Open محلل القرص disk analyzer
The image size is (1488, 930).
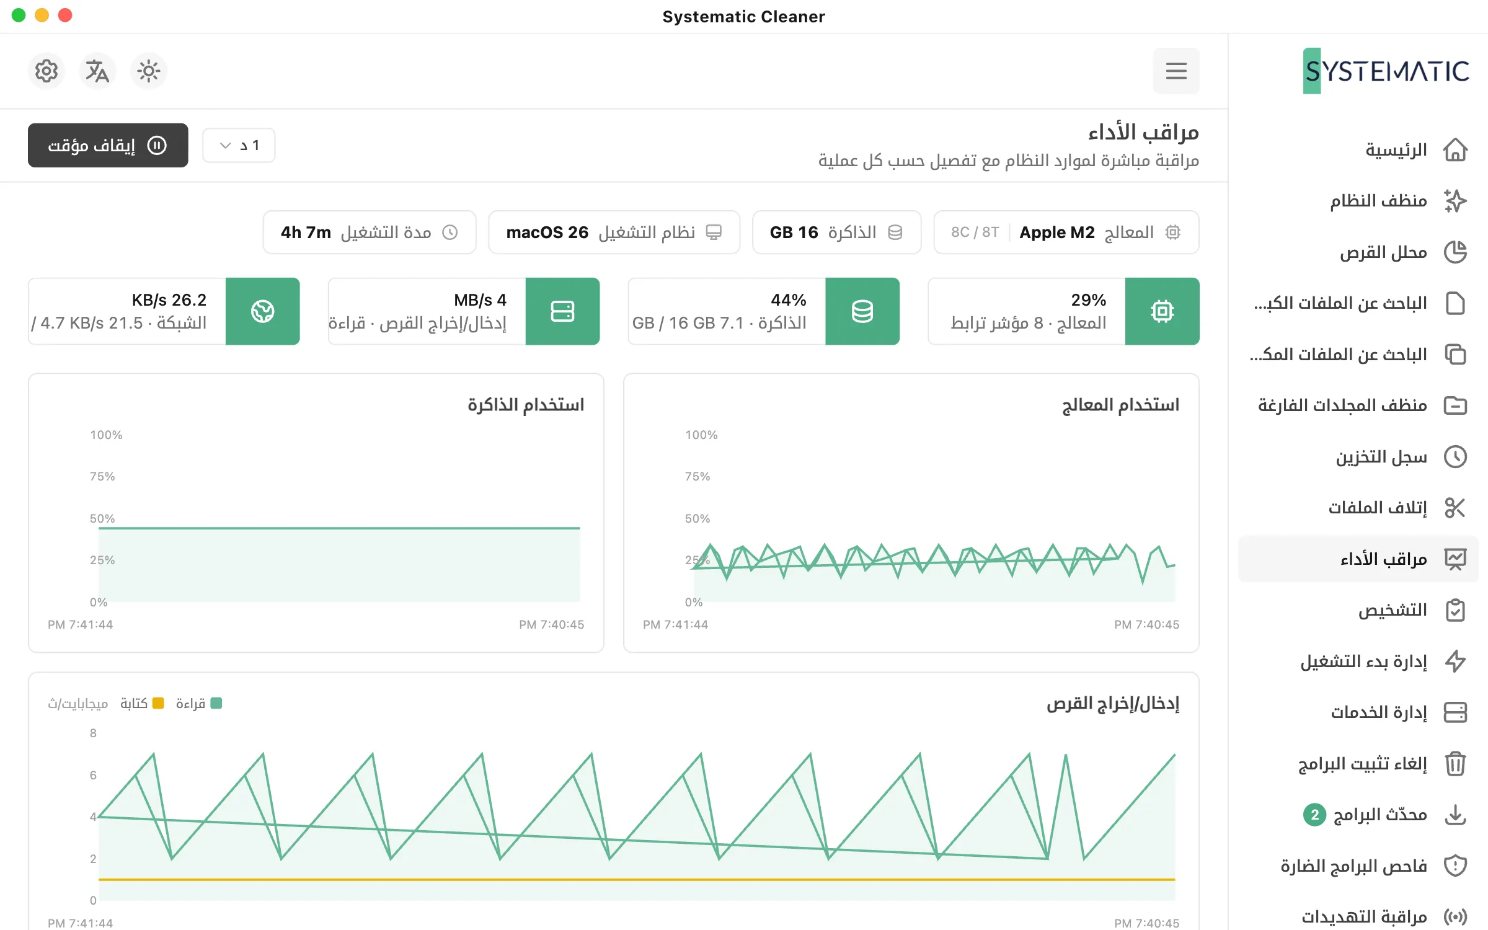click(x=1383, y=252)
